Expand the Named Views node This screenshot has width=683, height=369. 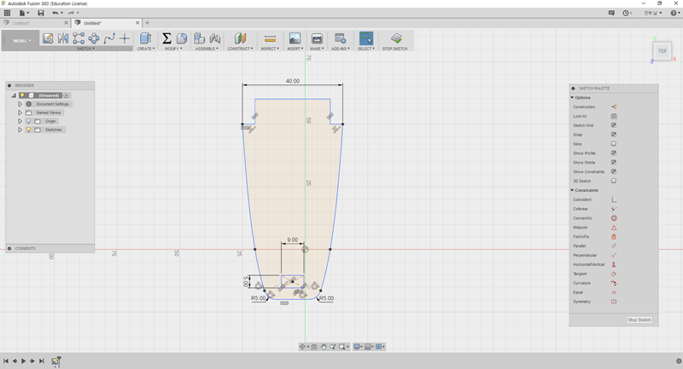[20, 112]
